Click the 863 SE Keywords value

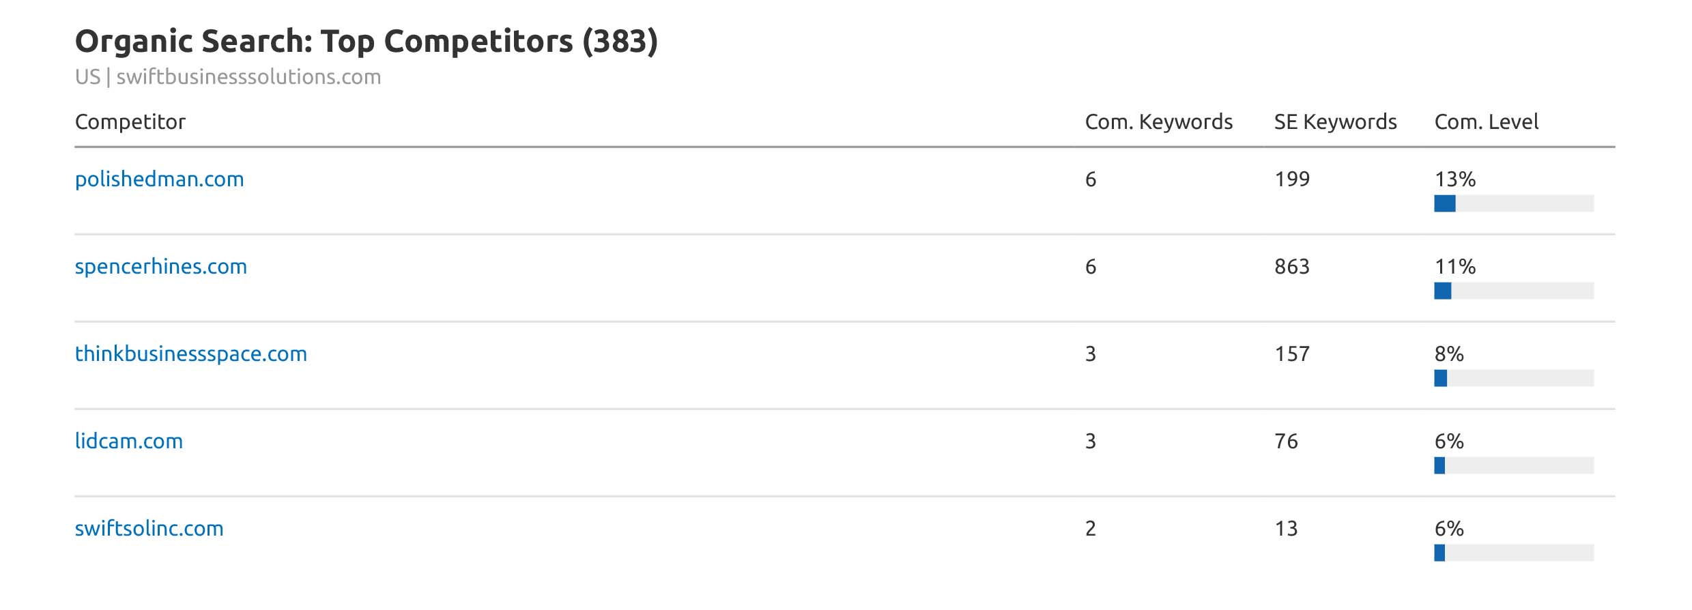[x=1291, y=267]
